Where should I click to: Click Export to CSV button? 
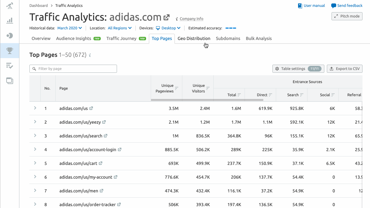[345, 69]
